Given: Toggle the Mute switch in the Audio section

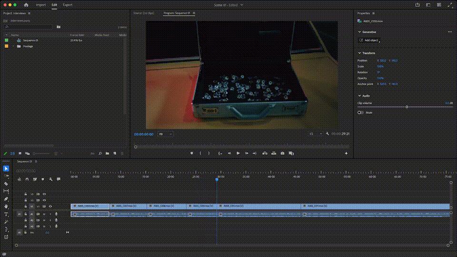Looking at the screenshot, I should [x=360, y=112].
